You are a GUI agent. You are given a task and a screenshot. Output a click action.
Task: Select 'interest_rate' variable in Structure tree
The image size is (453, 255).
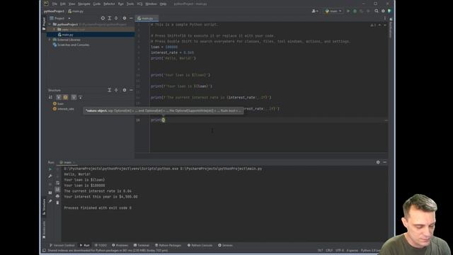(63, 109)
